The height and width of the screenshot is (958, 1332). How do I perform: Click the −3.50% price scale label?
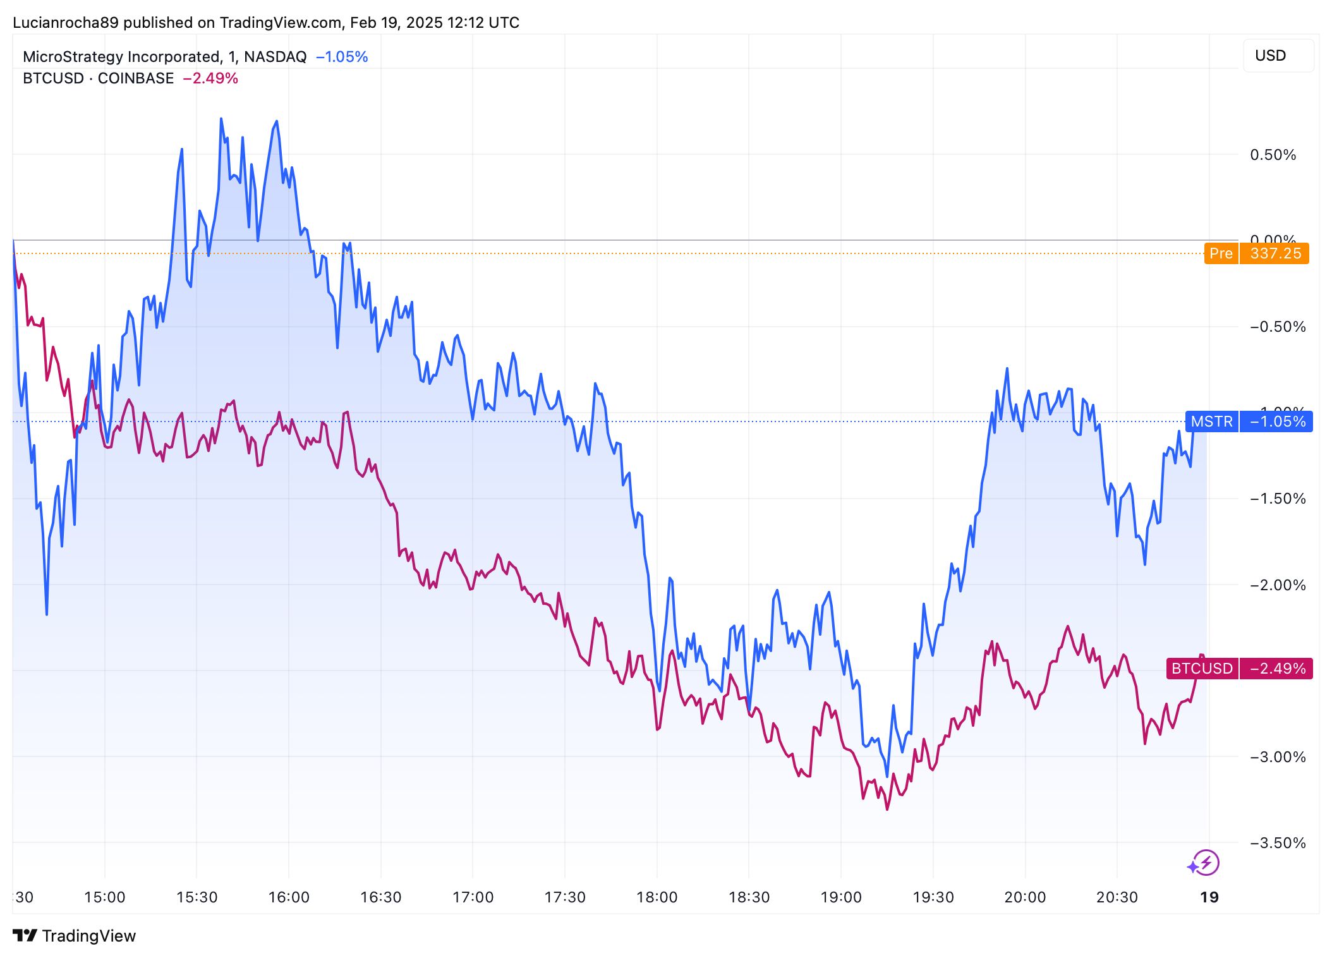1278,843
